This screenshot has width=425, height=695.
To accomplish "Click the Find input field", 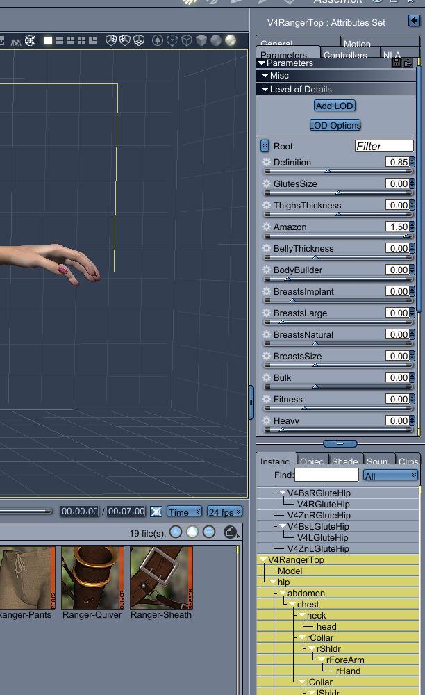I will point(326,475).
